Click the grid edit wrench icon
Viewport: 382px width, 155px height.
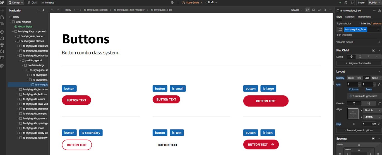pos(379,84)
